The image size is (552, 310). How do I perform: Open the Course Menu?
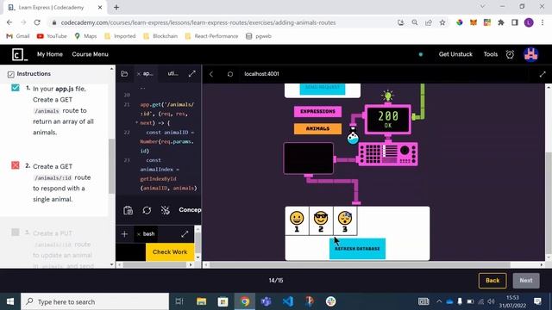coord(90,54)
